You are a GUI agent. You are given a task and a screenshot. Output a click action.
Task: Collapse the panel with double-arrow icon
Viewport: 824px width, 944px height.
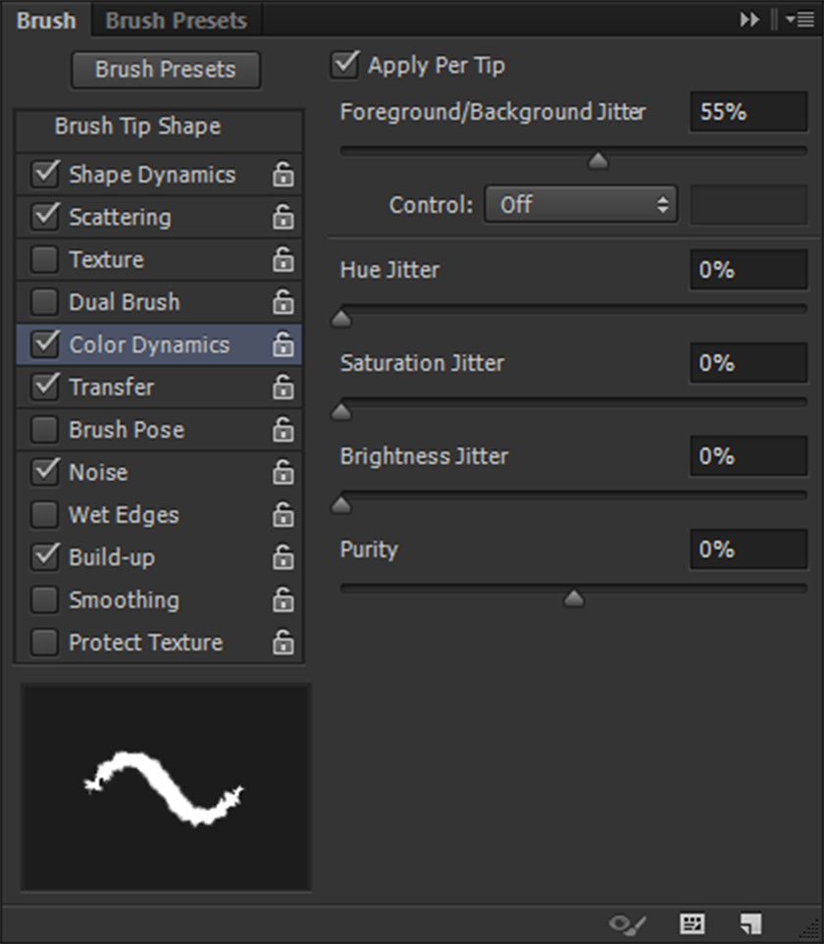pos(749,20)
